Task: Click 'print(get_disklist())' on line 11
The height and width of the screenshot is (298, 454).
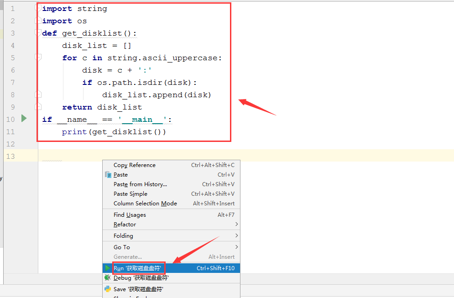Action: (x=114, y=132)
